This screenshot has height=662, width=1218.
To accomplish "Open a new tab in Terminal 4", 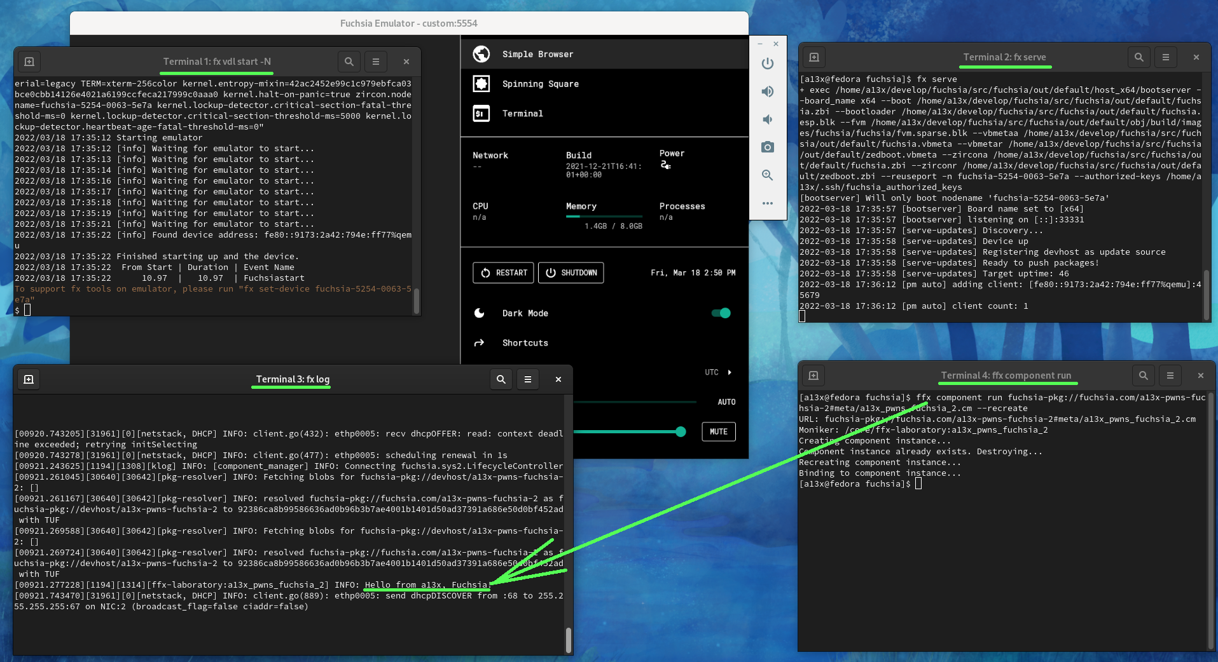I will pos(812,375).
